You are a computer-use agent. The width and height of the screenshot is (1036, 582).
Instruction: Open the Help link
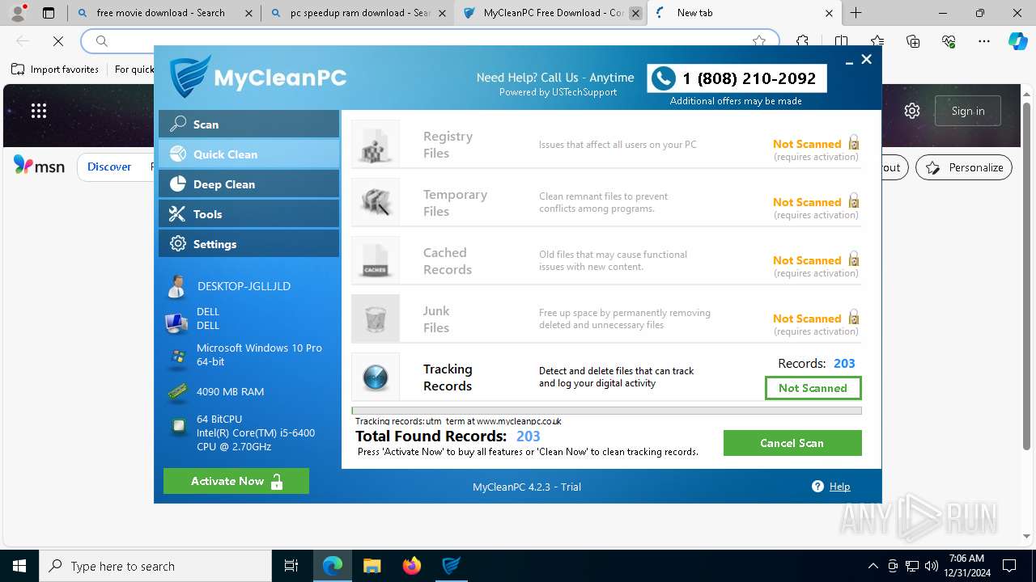pyautogui.click(x=839, y=487)
